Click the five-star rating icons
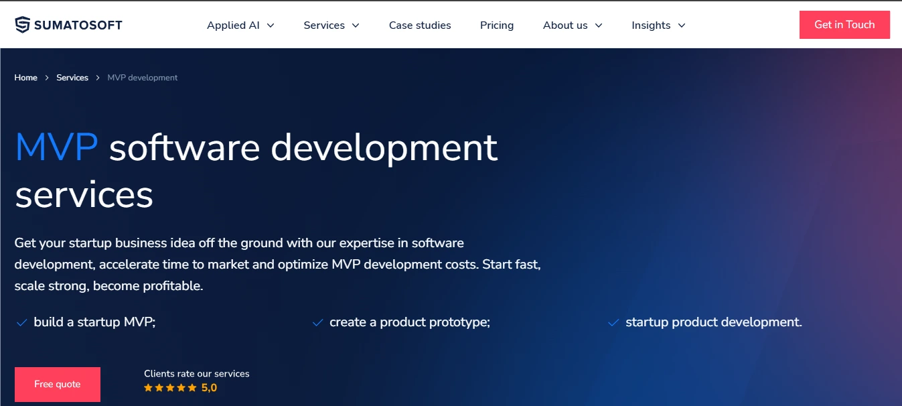The height and width of the screenshot is (406, 902). tap(170, 388)
